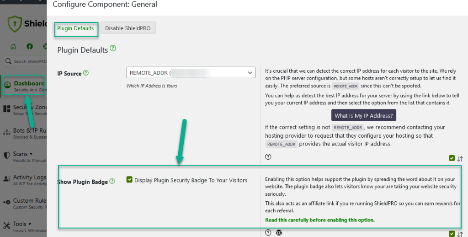Click the Search ShieldPRO input field
468x237 pixels.
click(x=27, y=61)
